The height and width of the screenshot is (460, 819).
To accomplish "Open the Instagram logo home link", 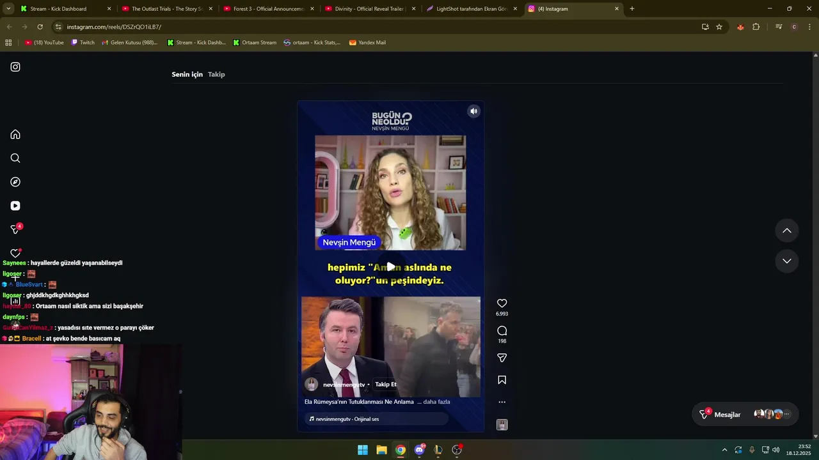I will click(x=15, y=67).
